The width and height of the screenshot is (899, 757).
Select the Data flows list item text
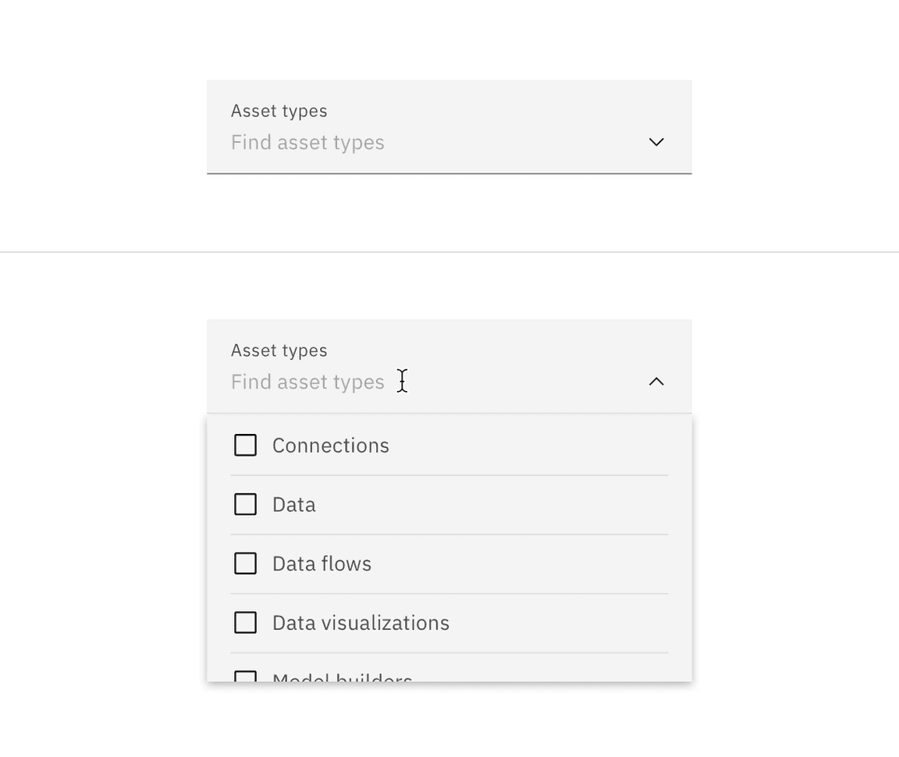pos(322,563)
